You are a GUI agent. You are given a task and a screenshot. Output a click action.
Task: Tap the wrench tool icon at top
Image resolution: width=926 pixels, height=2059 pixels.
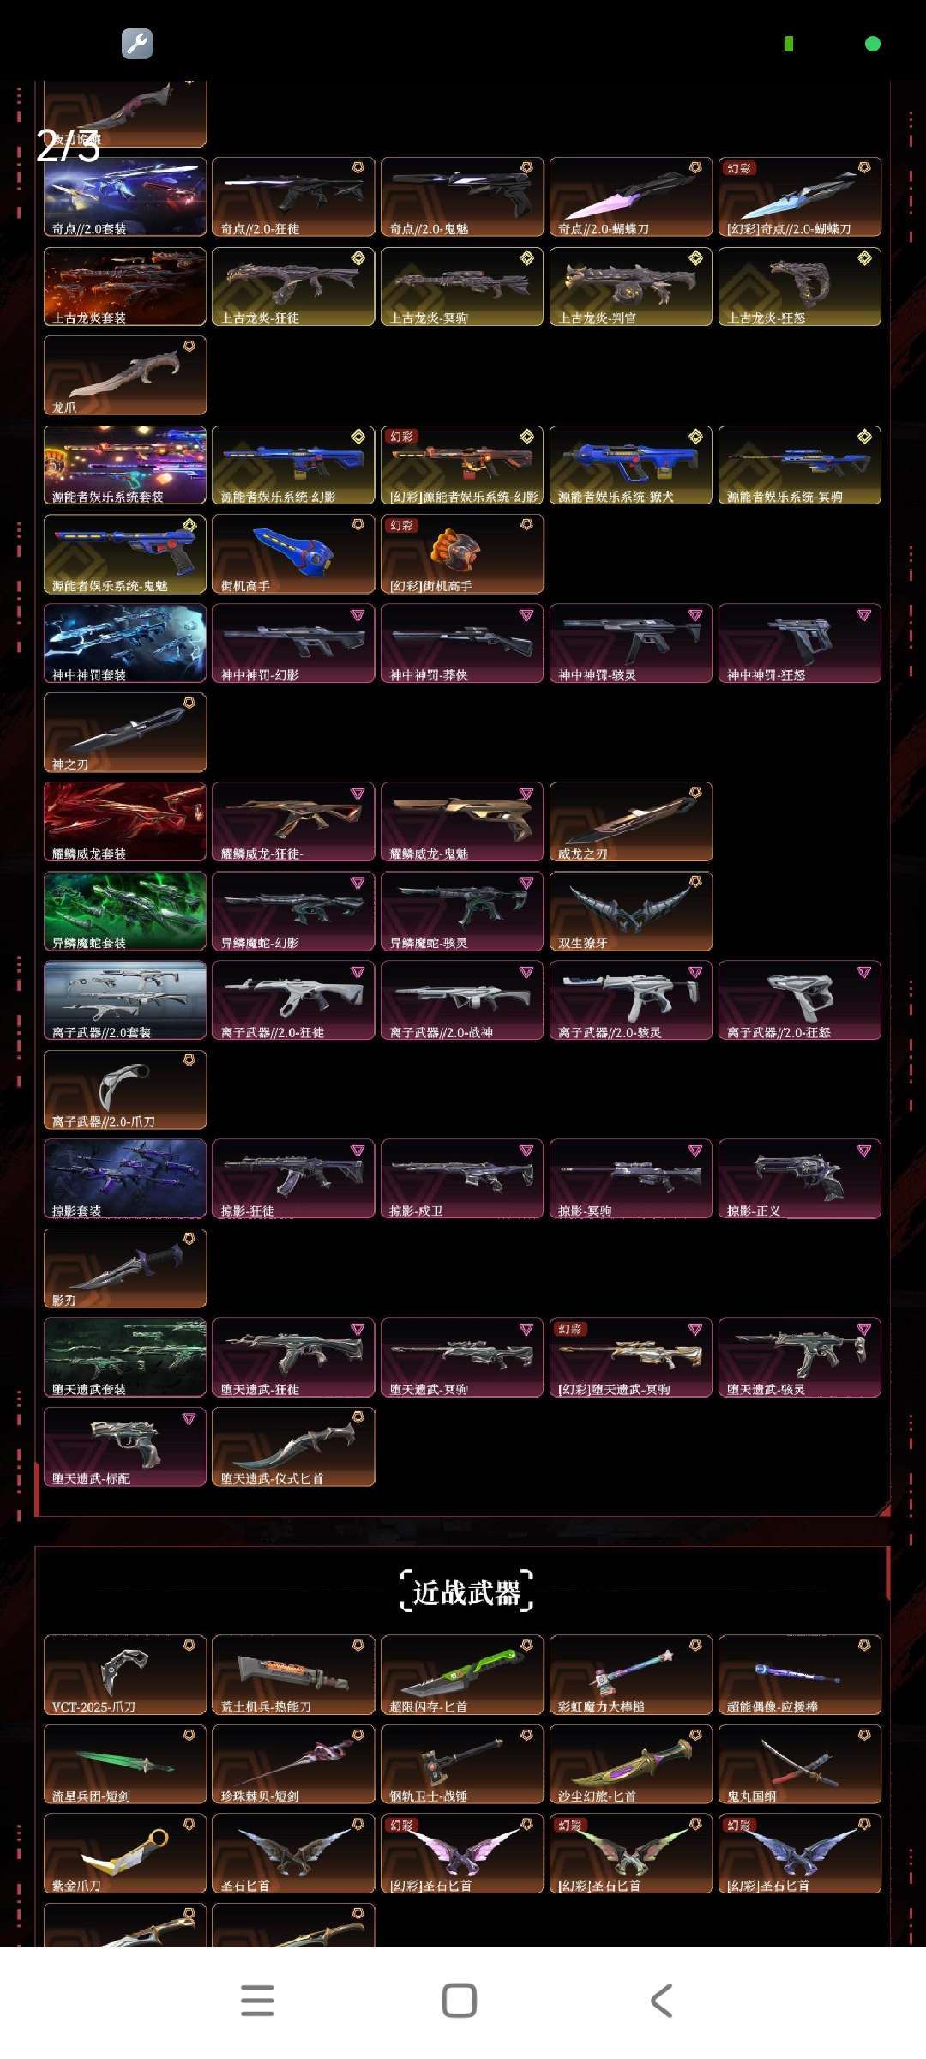click(137, 44)
